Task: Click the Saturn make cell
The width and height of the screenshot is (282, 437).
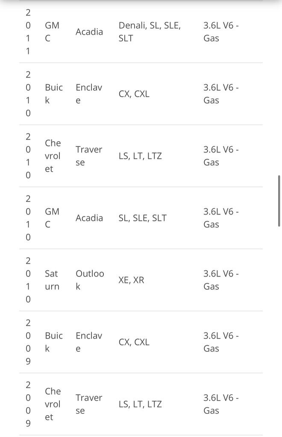Action: [52, 280]
